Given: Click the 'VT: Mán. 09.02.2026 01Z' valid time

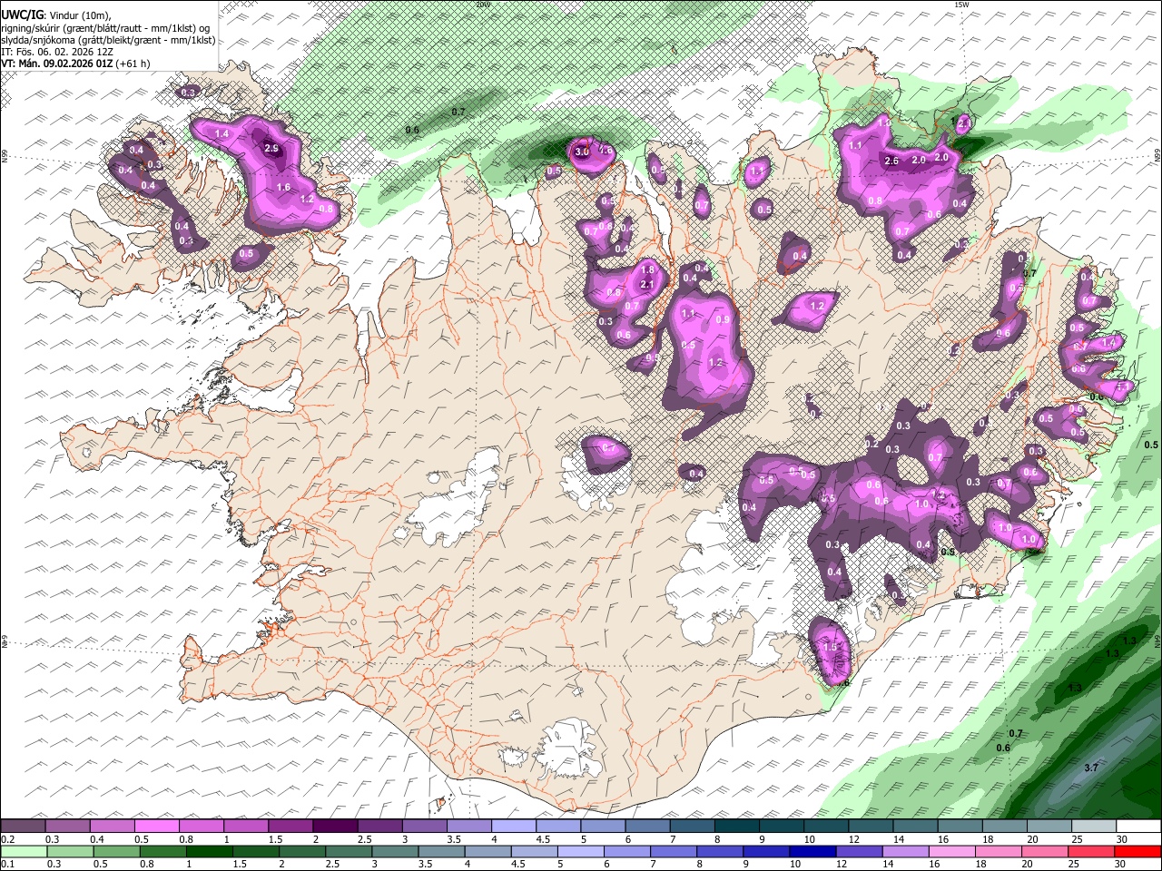Looking at the screenshot, I should coord(57,64).
